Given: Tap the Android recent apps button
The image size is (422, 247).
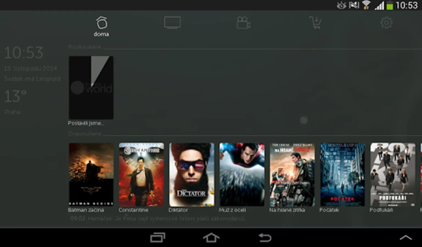Looking at the screenshot, I should click(x=158, y=238).
